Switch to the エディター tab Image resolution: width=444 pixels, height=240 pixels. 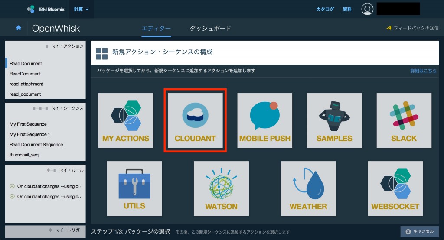tap(156, 28)
